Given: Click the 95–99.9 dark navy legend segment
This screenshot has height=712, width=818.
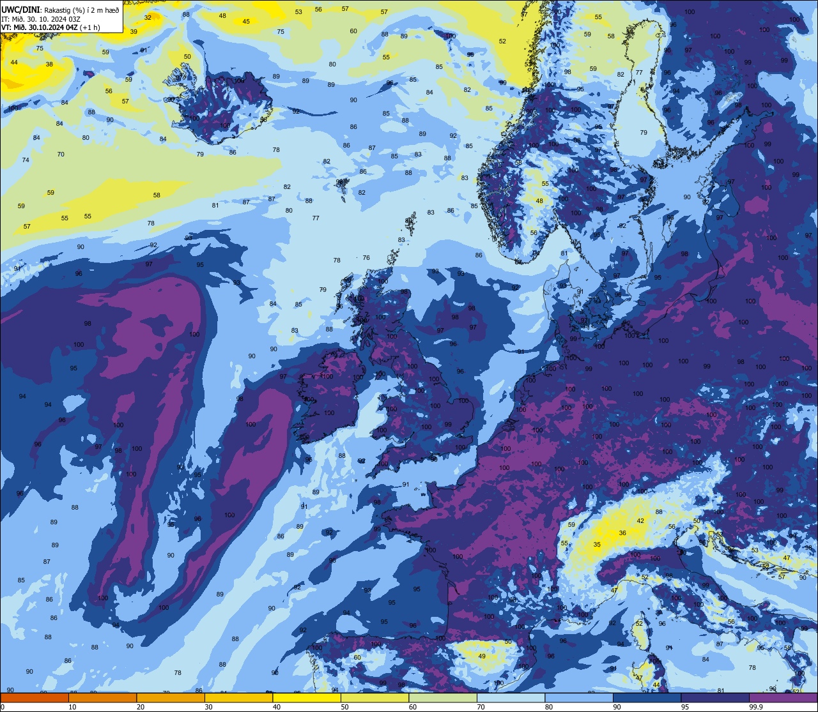Looking at the screenshot, I should tap(715, 698).
